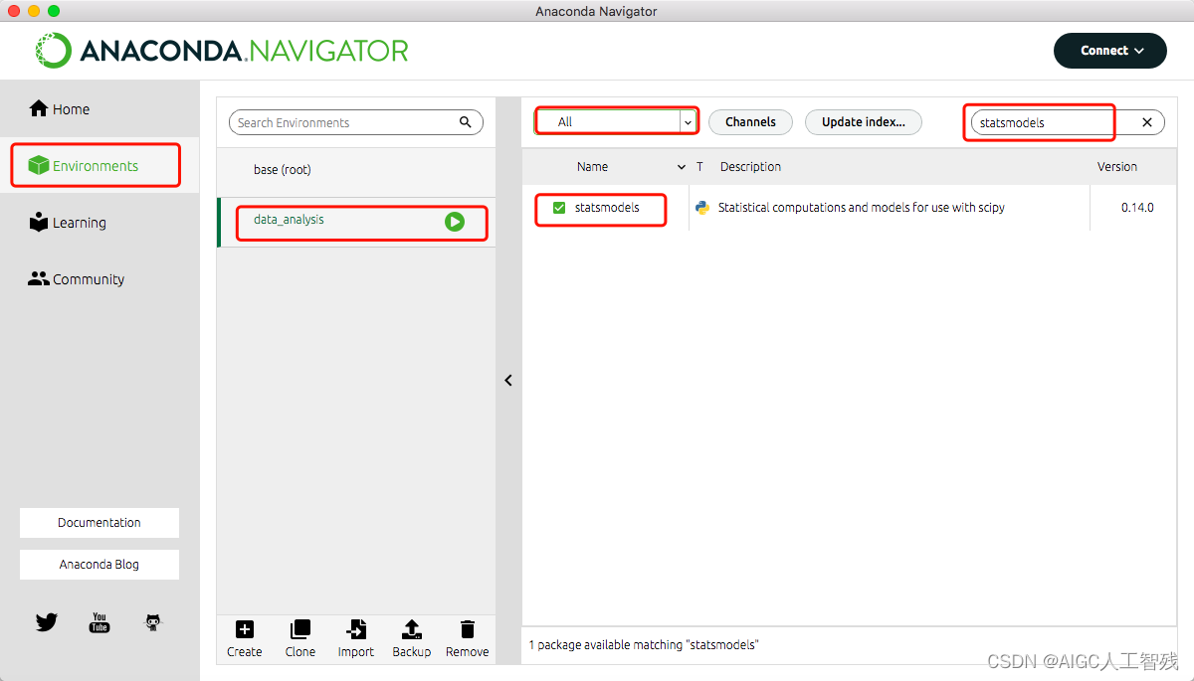This screenshot has height=681, width=1194.
Task: Open the Documentation link button
Action: click(x=99, y=523)
